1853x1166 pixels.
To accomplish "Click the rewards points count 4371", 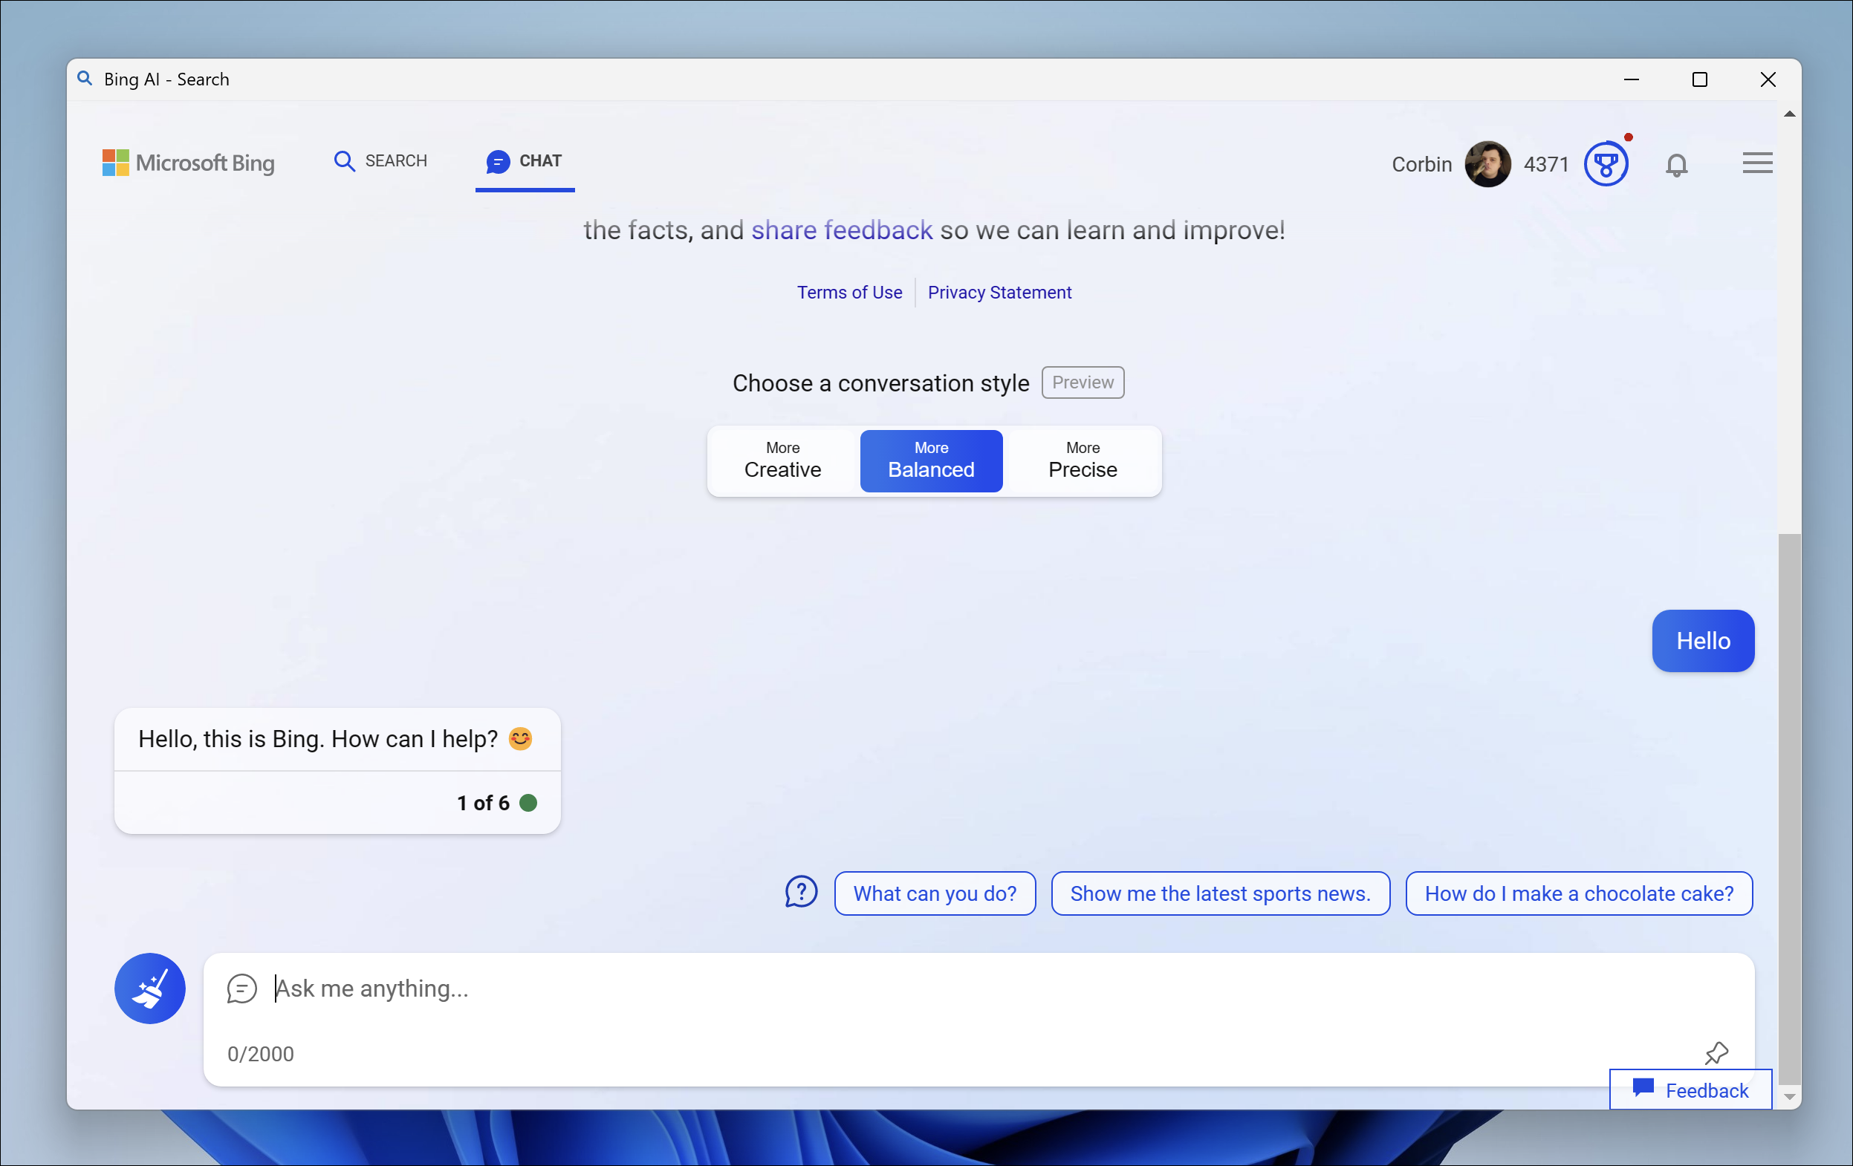I will 1545,165.
